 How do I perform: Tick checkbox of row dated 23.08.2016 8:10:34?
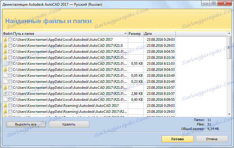[x=10, y=57]
